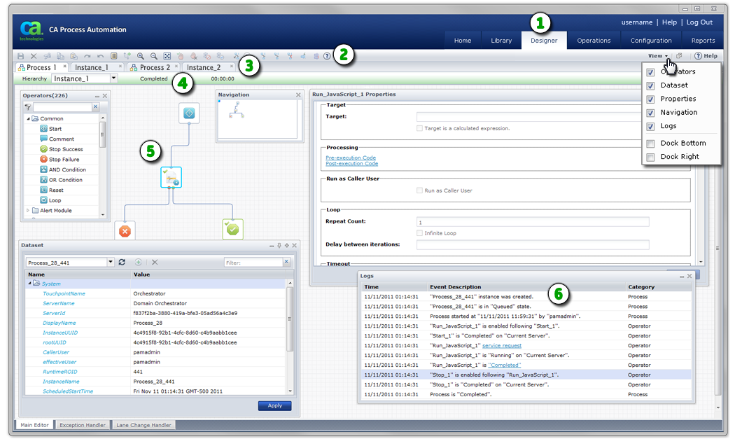This screenshot has height=439, width=735.
Task: Choose the OR Condition operator
Action: 64,180
